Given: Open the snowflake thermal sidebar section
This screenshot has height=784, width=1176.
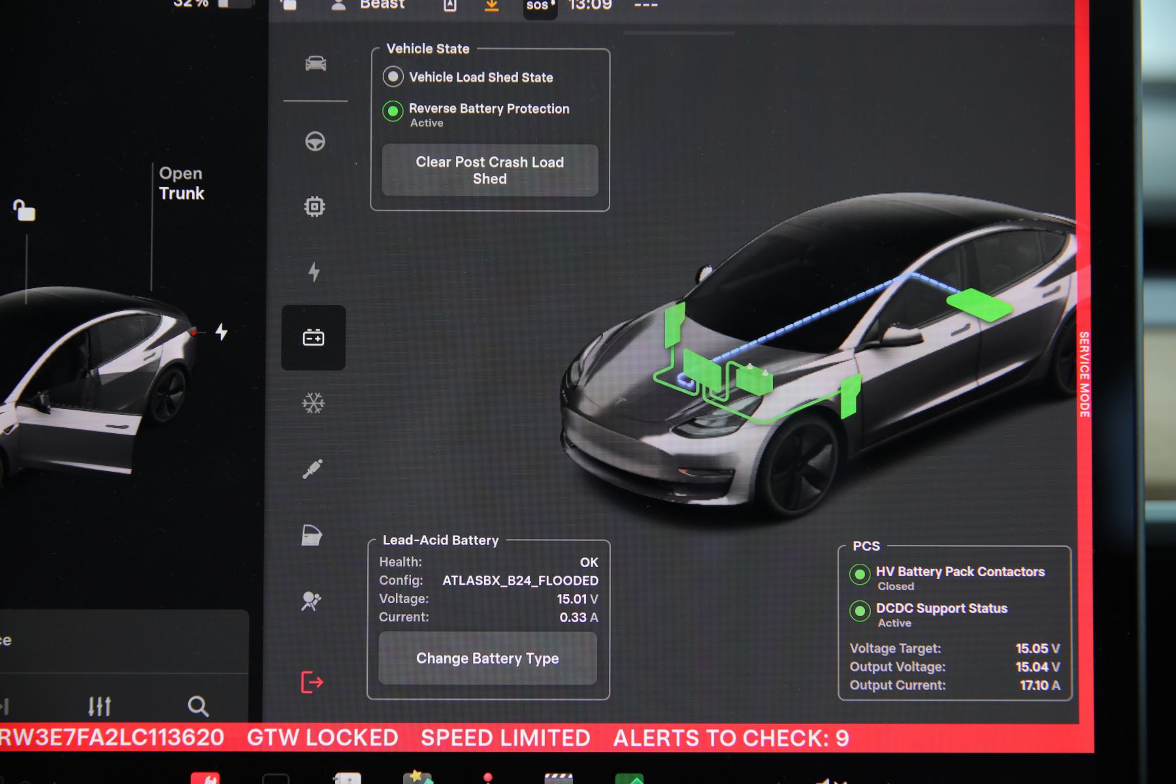Looking at the screenshot, I should point(314,403).
